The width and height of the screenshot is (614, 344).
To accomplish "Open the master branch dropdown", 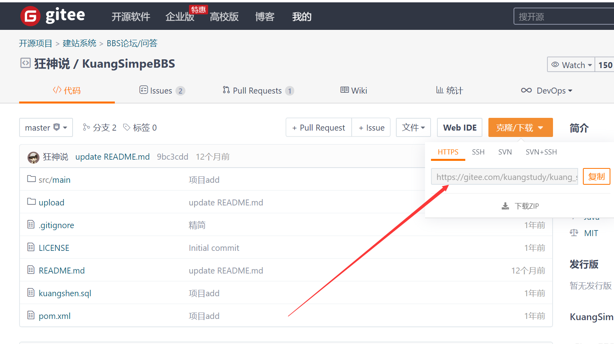I will [x=46, y=127].
